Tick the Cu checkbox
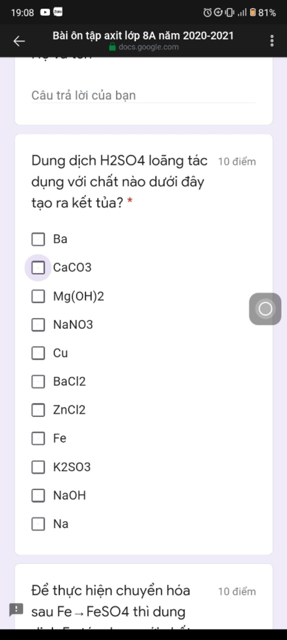This screenshot has width=287, height=640. pos(38,353)
